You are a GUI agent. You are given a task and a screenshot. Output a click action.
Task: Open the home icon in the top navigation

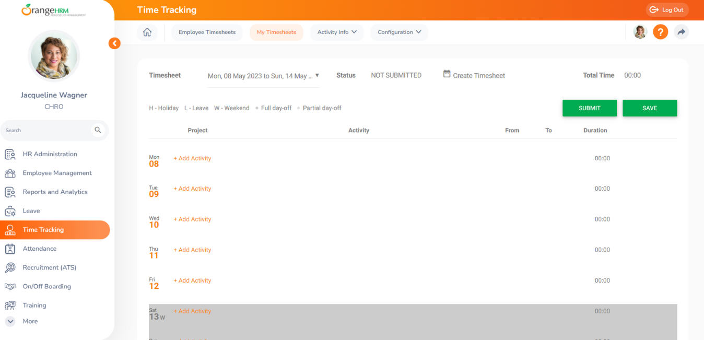pos(147,32)
